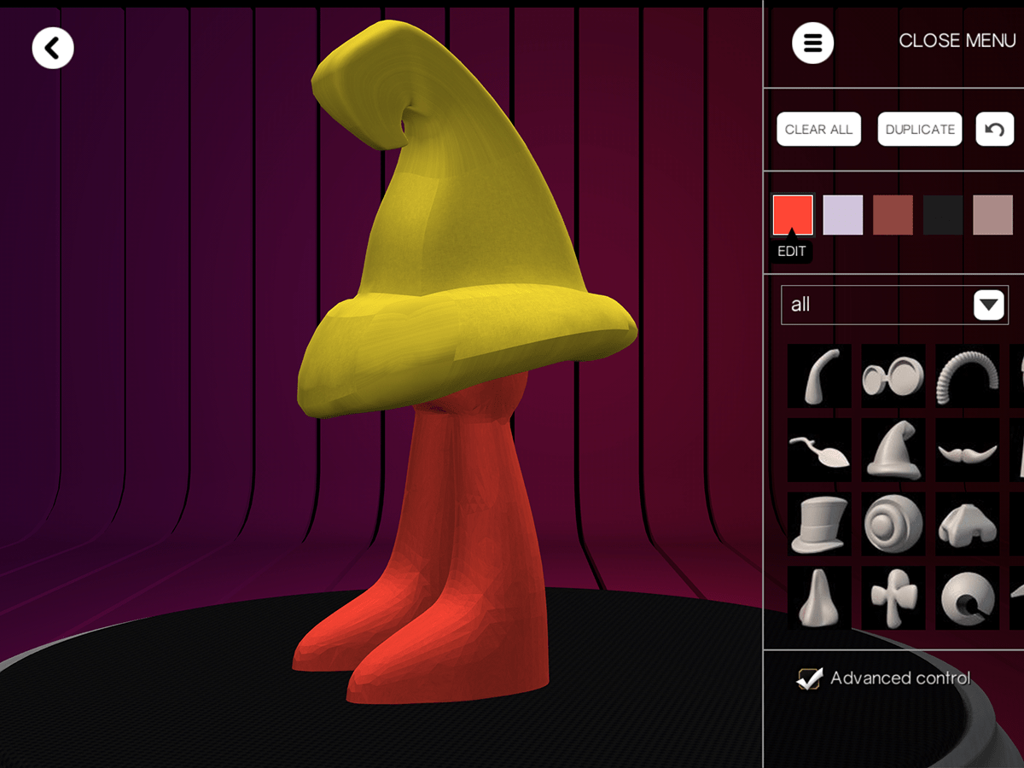Toggle the Advanced control checkbox
This screenshot has width=1024, height=768.
pyautogui.click(x=808, y=678)
